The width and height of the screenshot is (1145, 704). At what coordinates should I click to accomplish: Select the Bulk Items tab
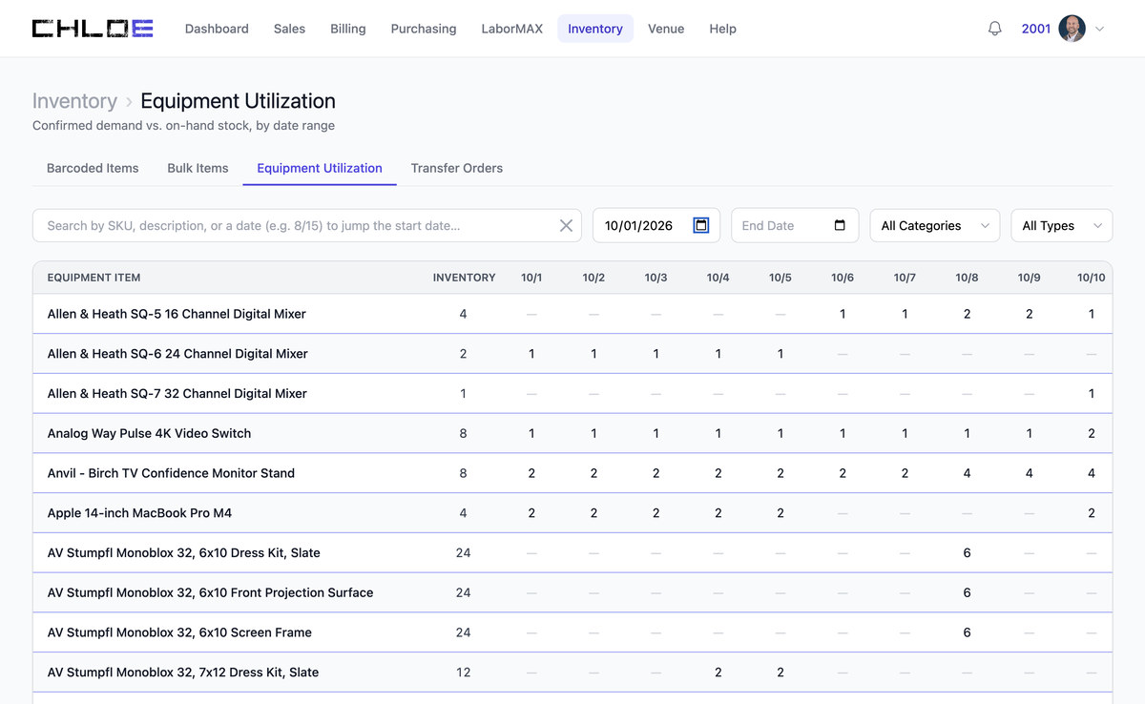198,168
